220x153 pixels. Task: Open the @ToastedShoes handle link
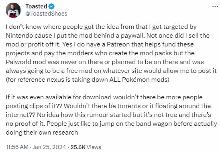click(x=46, y=14)
